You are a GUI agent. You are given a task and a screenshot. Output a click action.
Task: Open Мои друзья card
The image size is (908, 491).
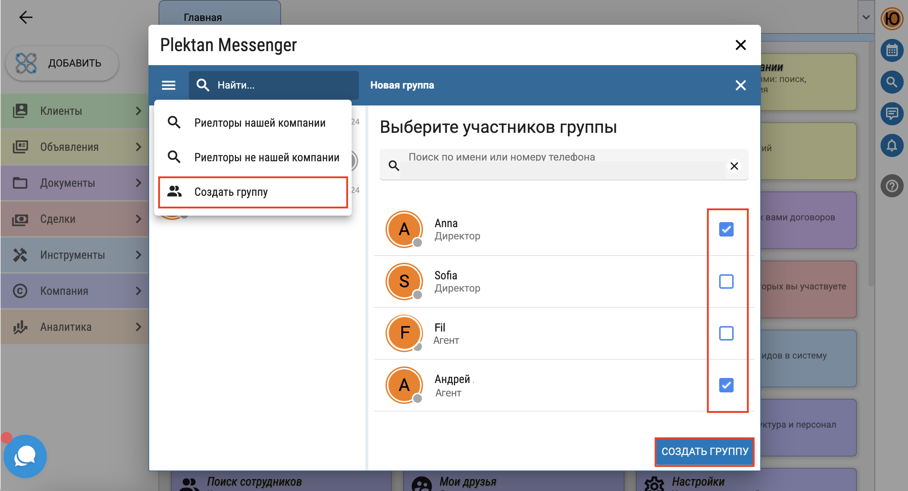click(x=513, y=481)
